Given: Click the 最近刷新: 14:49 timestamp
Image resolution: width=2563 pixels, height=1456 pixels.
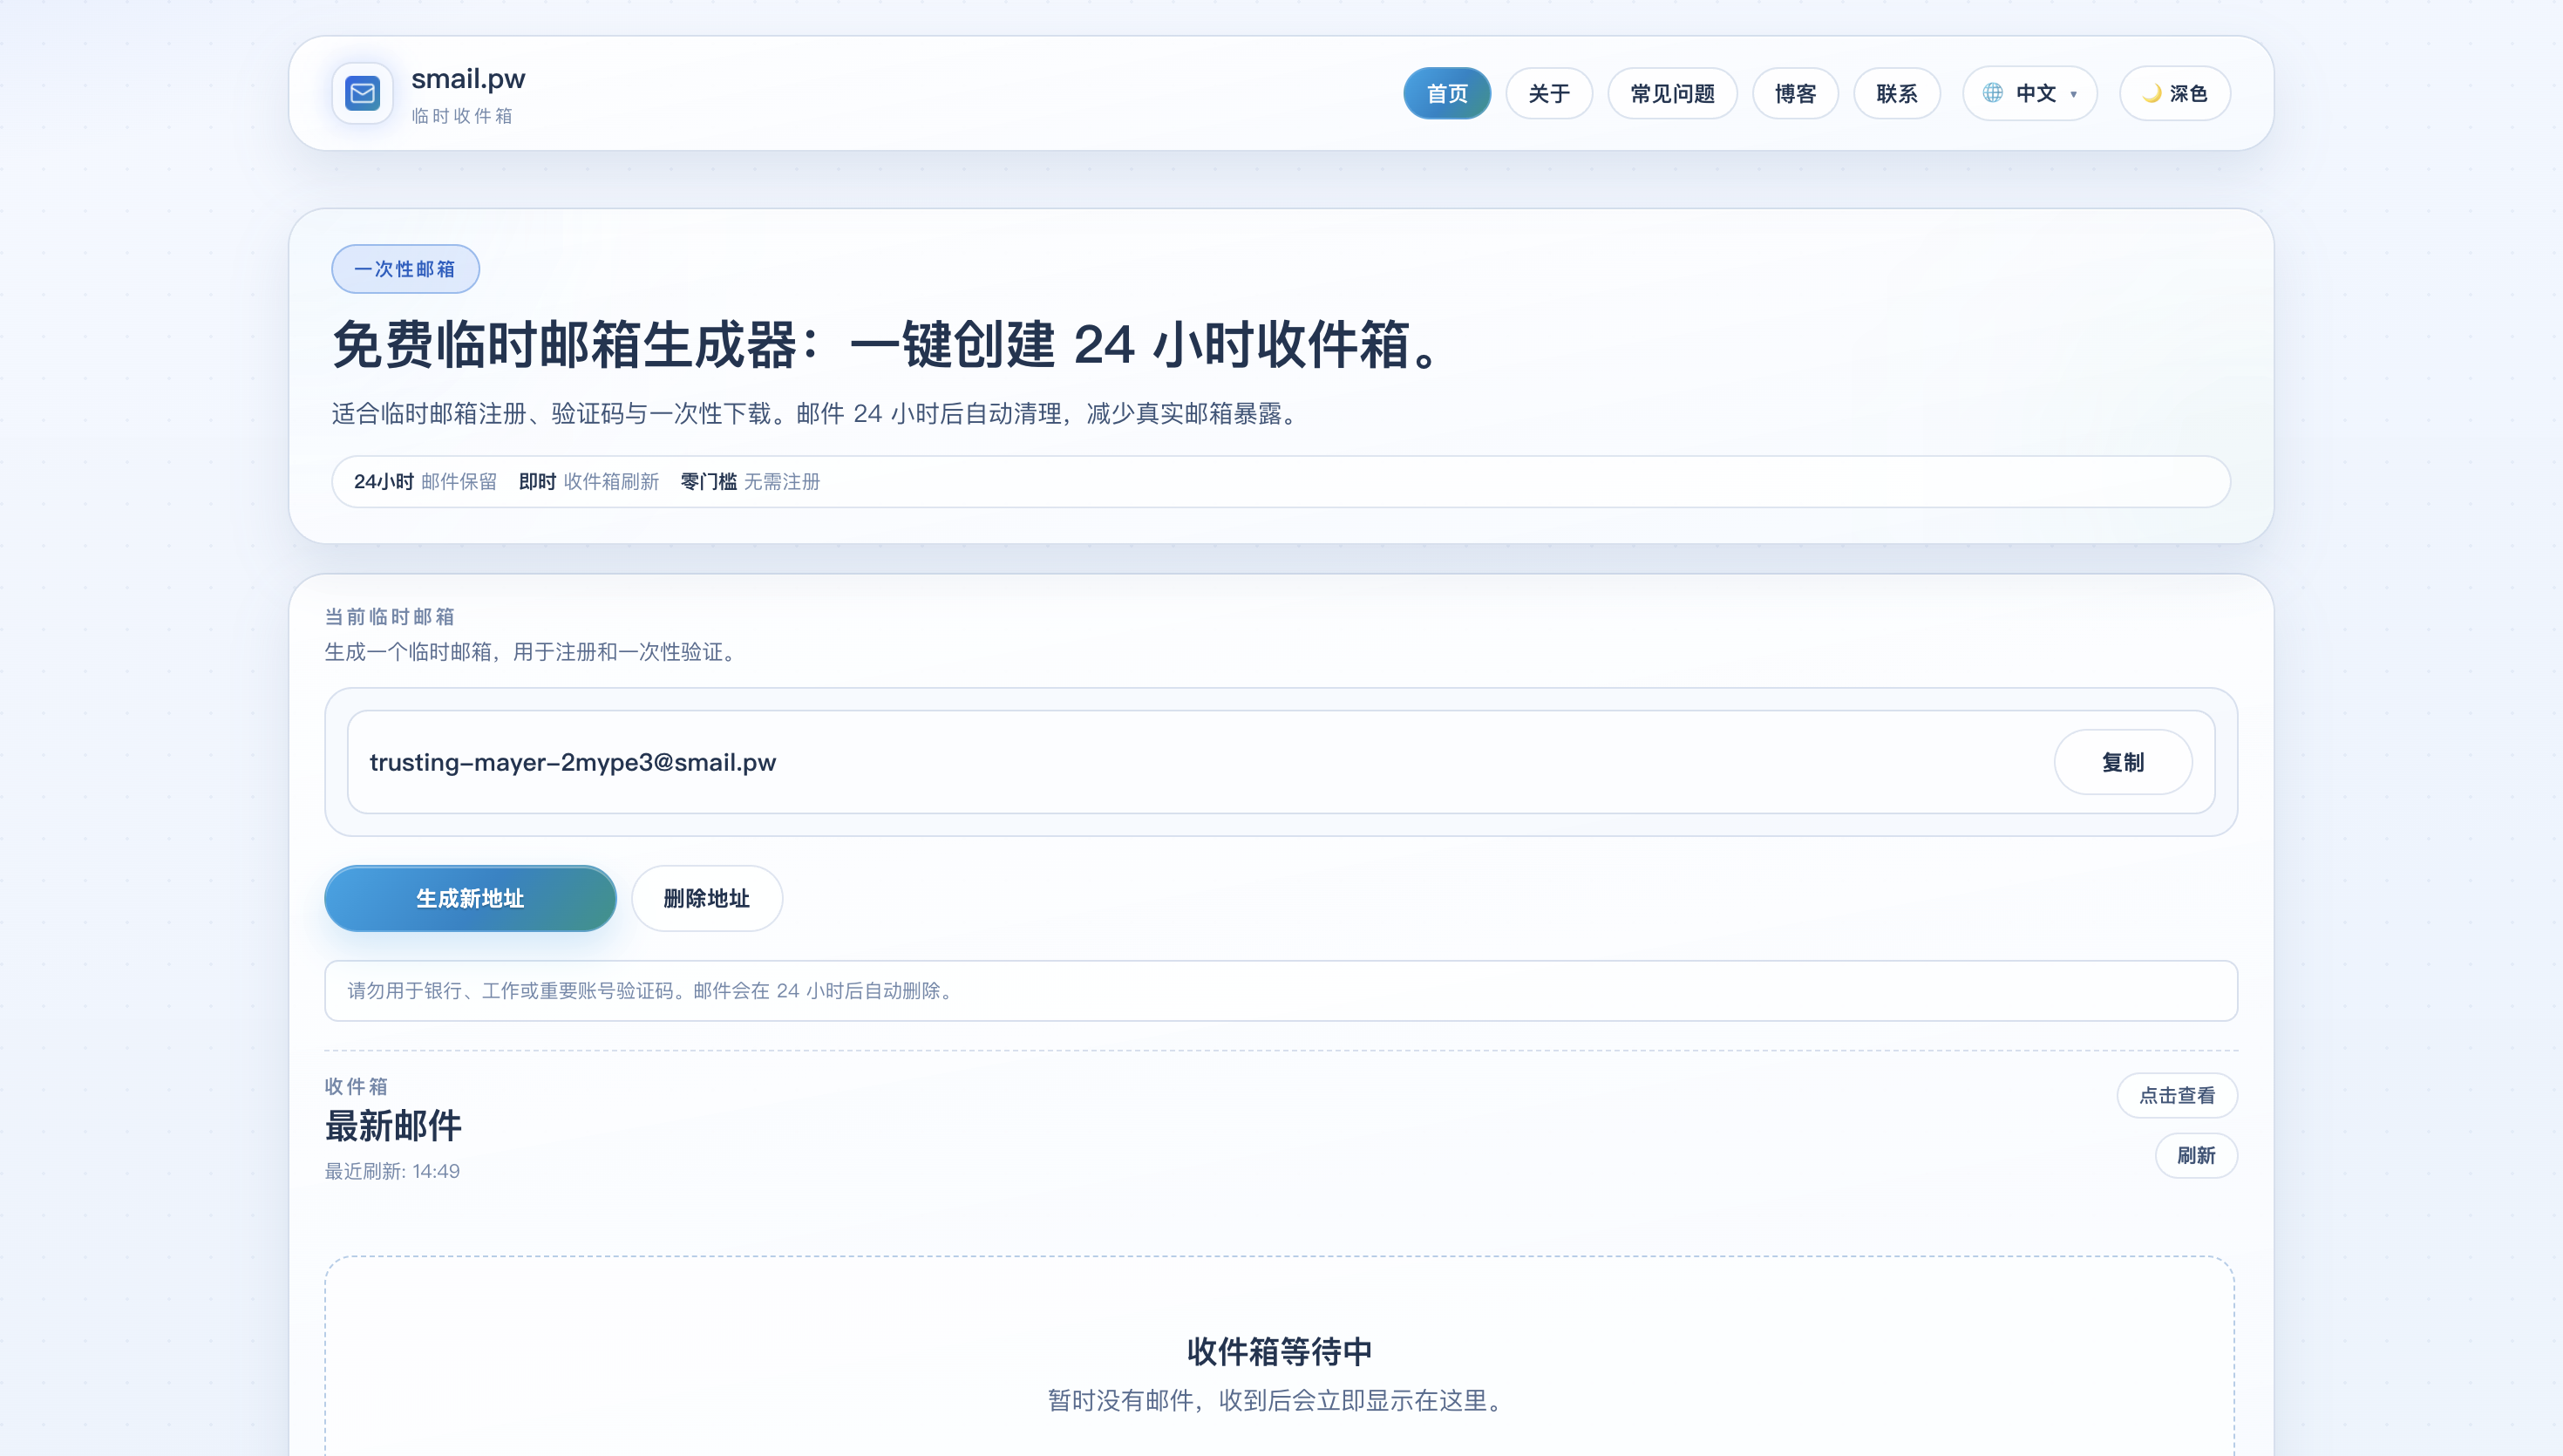Looking at the screenshot, I should 391,1171.
